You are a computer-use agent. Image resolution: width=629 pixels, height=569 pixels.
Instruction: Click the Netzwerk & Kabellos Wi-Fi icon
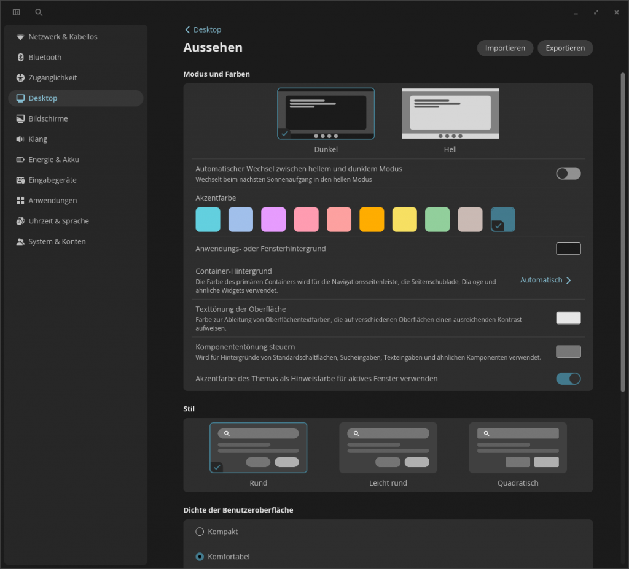20,37
